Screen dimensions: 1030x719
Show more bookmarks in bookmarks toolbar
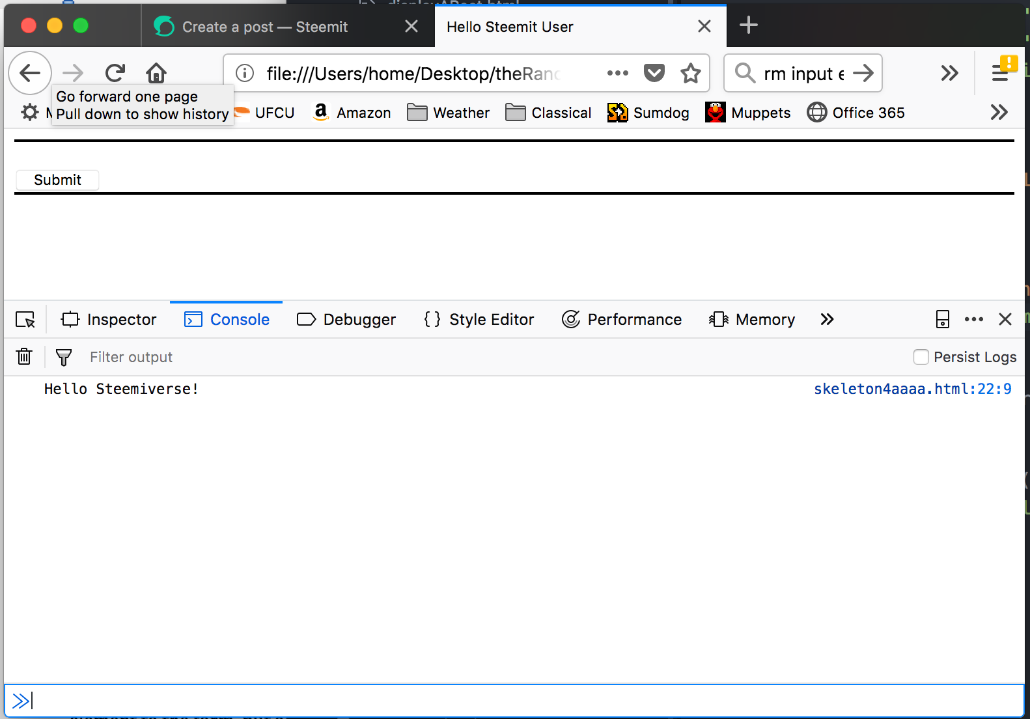(x=999, y=113)
